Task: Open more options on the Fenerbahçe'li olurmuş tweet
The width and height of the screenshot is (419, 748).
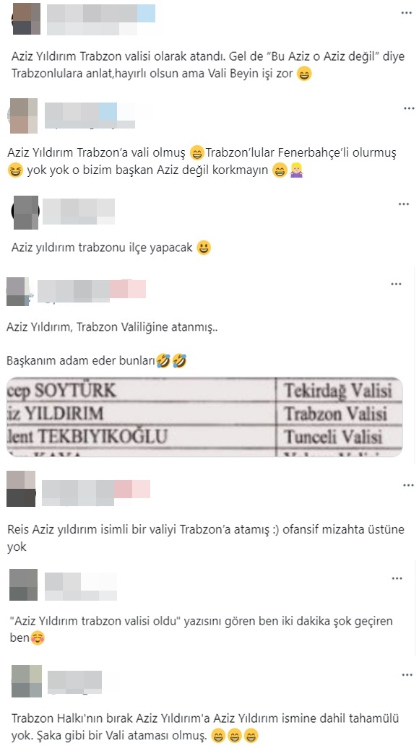Action: [409, 108]
